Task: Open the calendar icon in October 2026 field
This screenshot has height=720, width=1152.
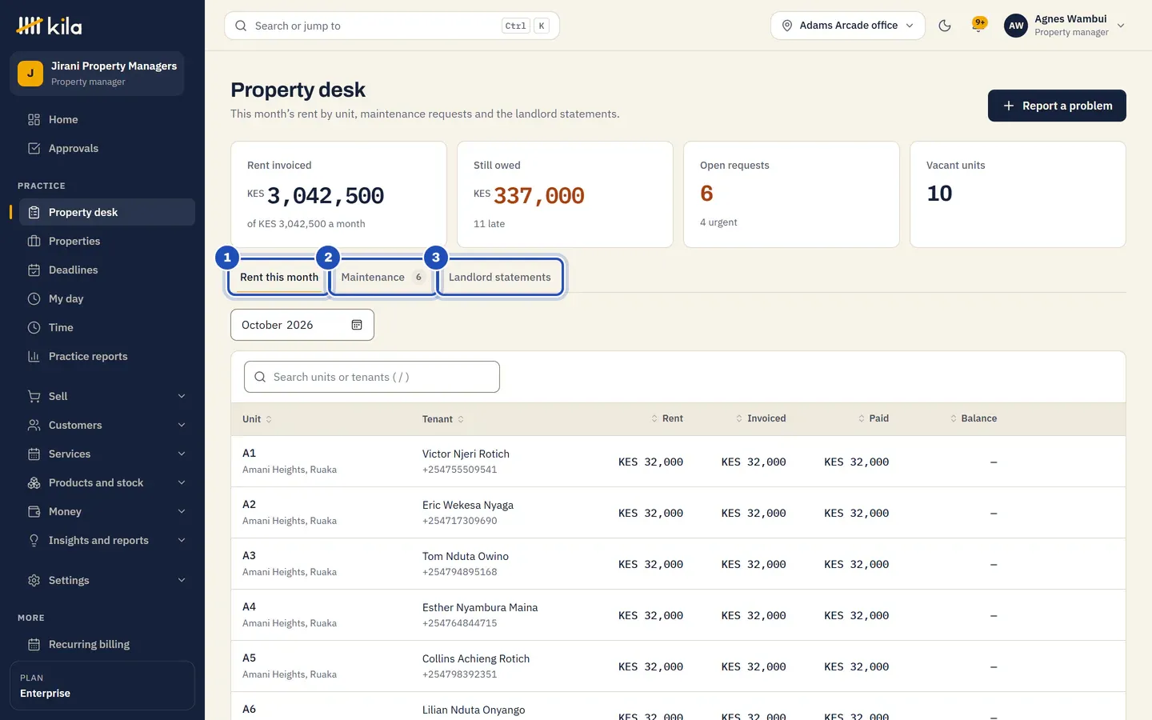Action: coord(357,325)
